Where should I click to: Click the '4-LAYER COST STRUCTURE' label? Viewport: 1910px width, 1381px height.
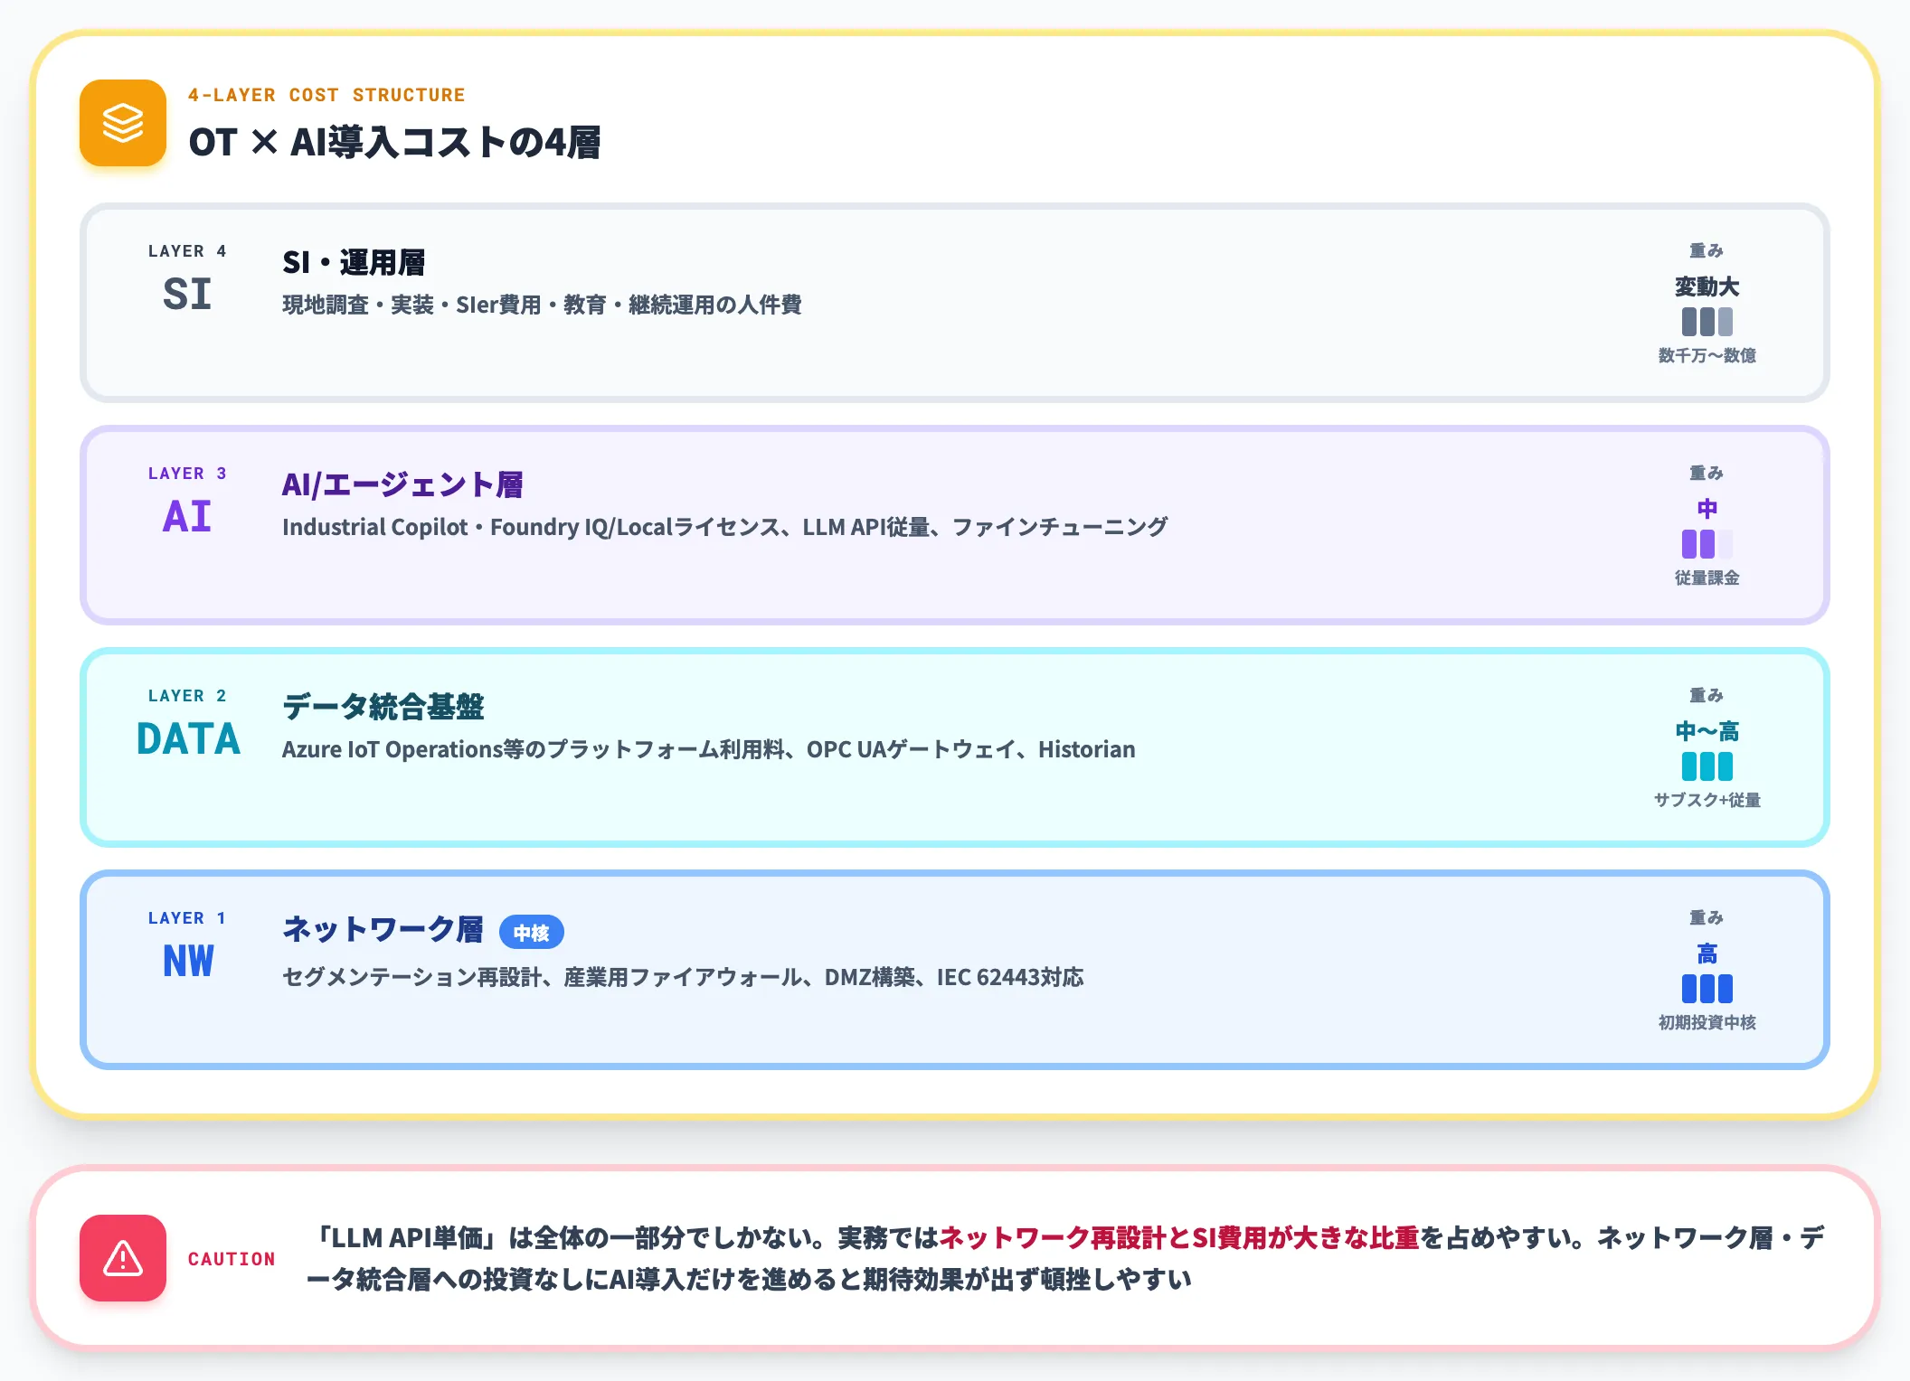(x=326, y=95)
